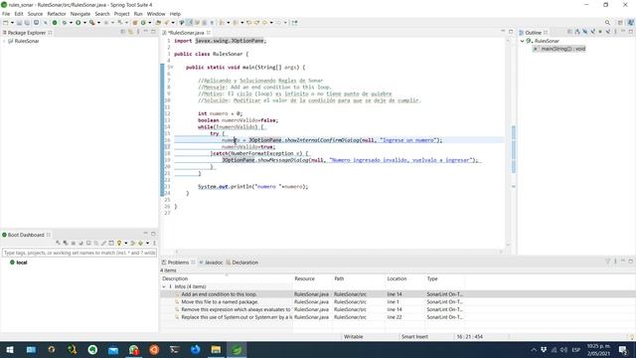Screen dimensions: 636x358
Task: Toggle Hide Non-Public members in Outline
Action: [x=600, y=32]
